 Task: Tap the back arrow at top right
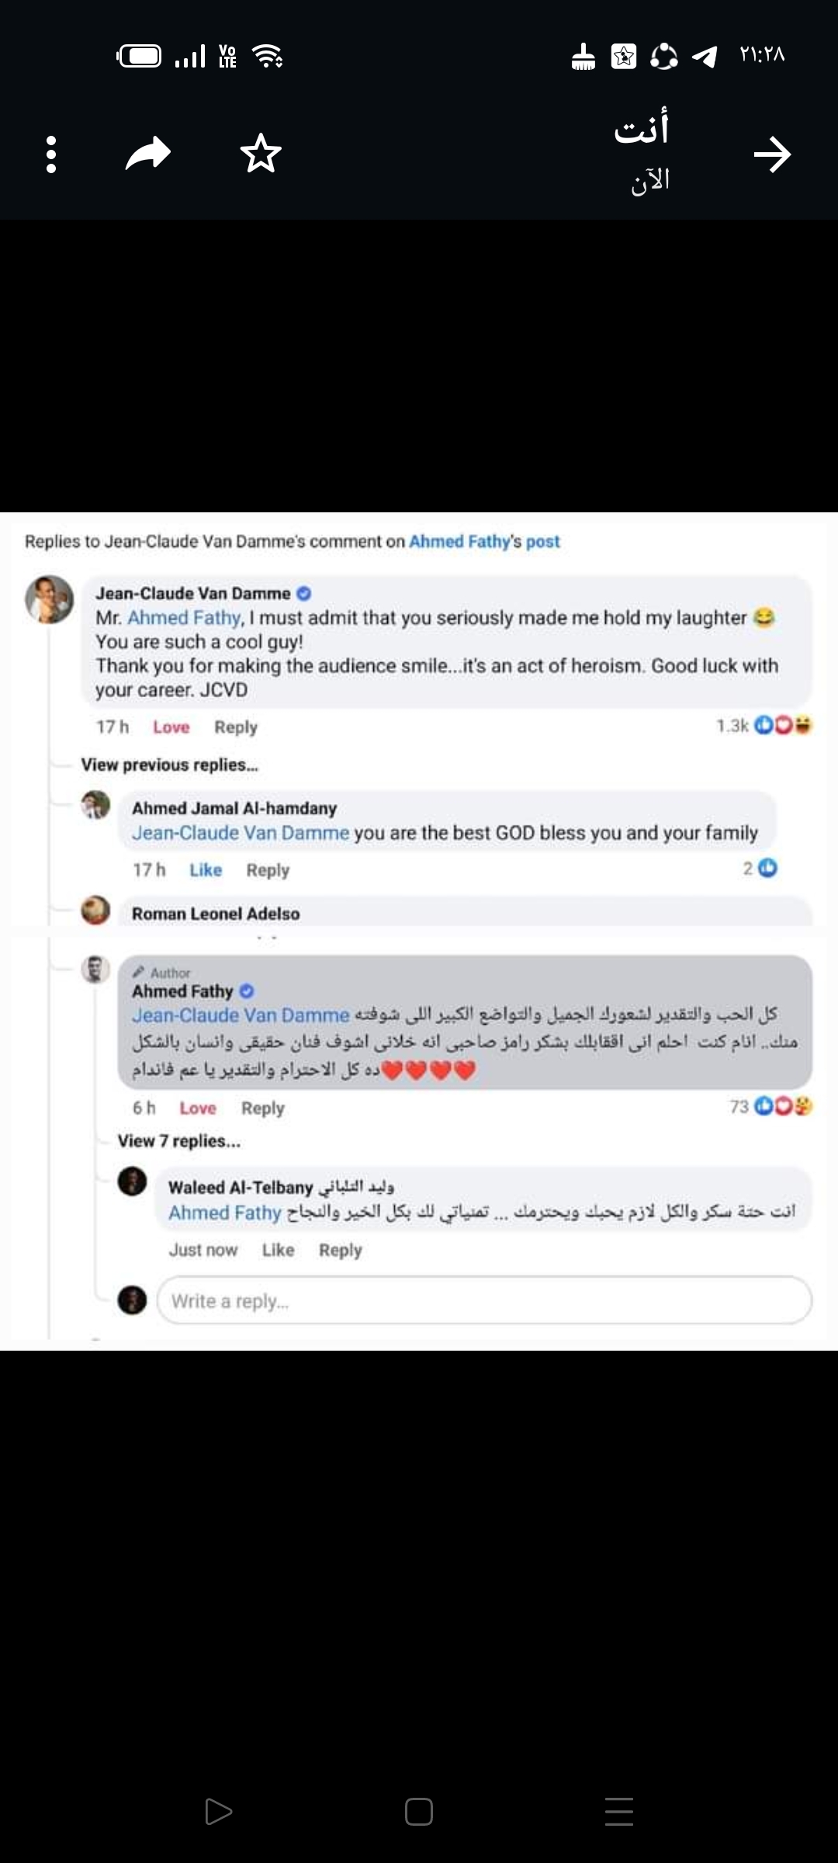coord(772,154)
